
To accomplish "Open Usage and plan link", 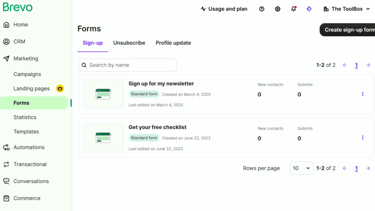I will pos(224,9).
